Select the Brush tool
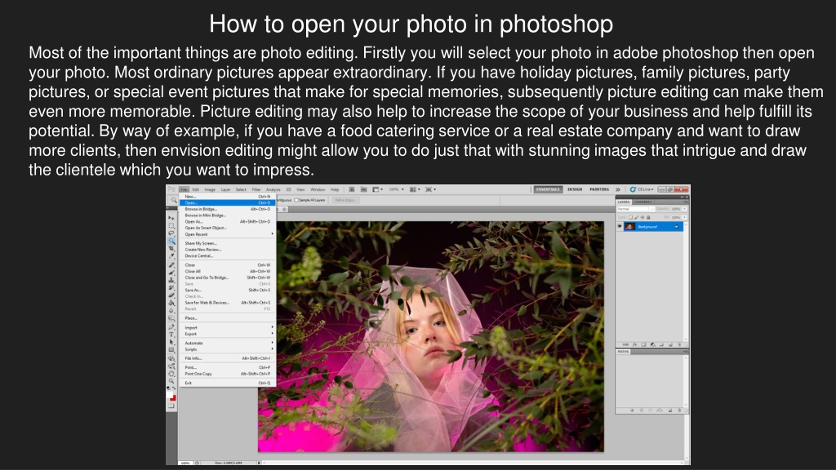The width and height of the screenshot is (836, 470). [x=171, y=273]
